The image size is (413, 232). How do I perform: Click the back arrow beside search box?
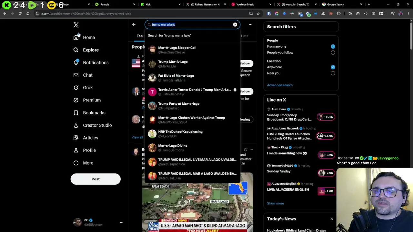click(x=134, y=24)
